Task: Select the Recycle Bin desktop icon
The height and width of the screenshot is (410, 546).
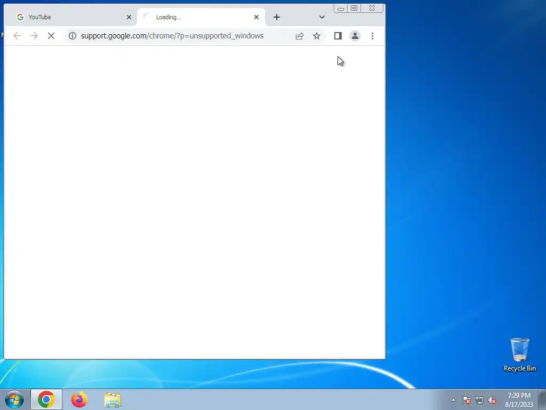Action: tap(519, 354)
